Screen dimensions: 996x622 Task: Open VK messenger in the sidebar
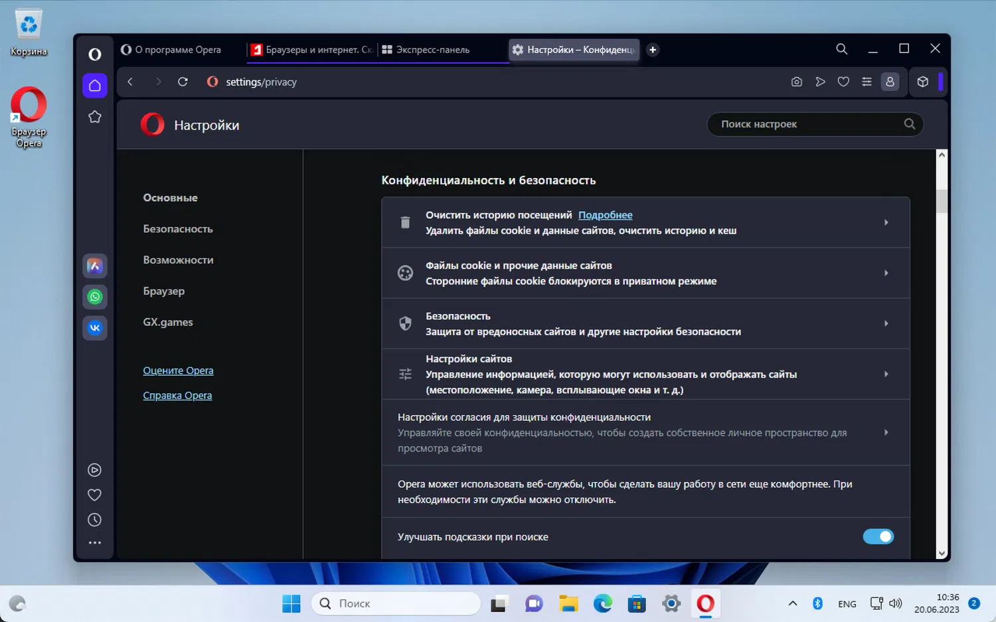pyautogui.click(x=95, y=327)
